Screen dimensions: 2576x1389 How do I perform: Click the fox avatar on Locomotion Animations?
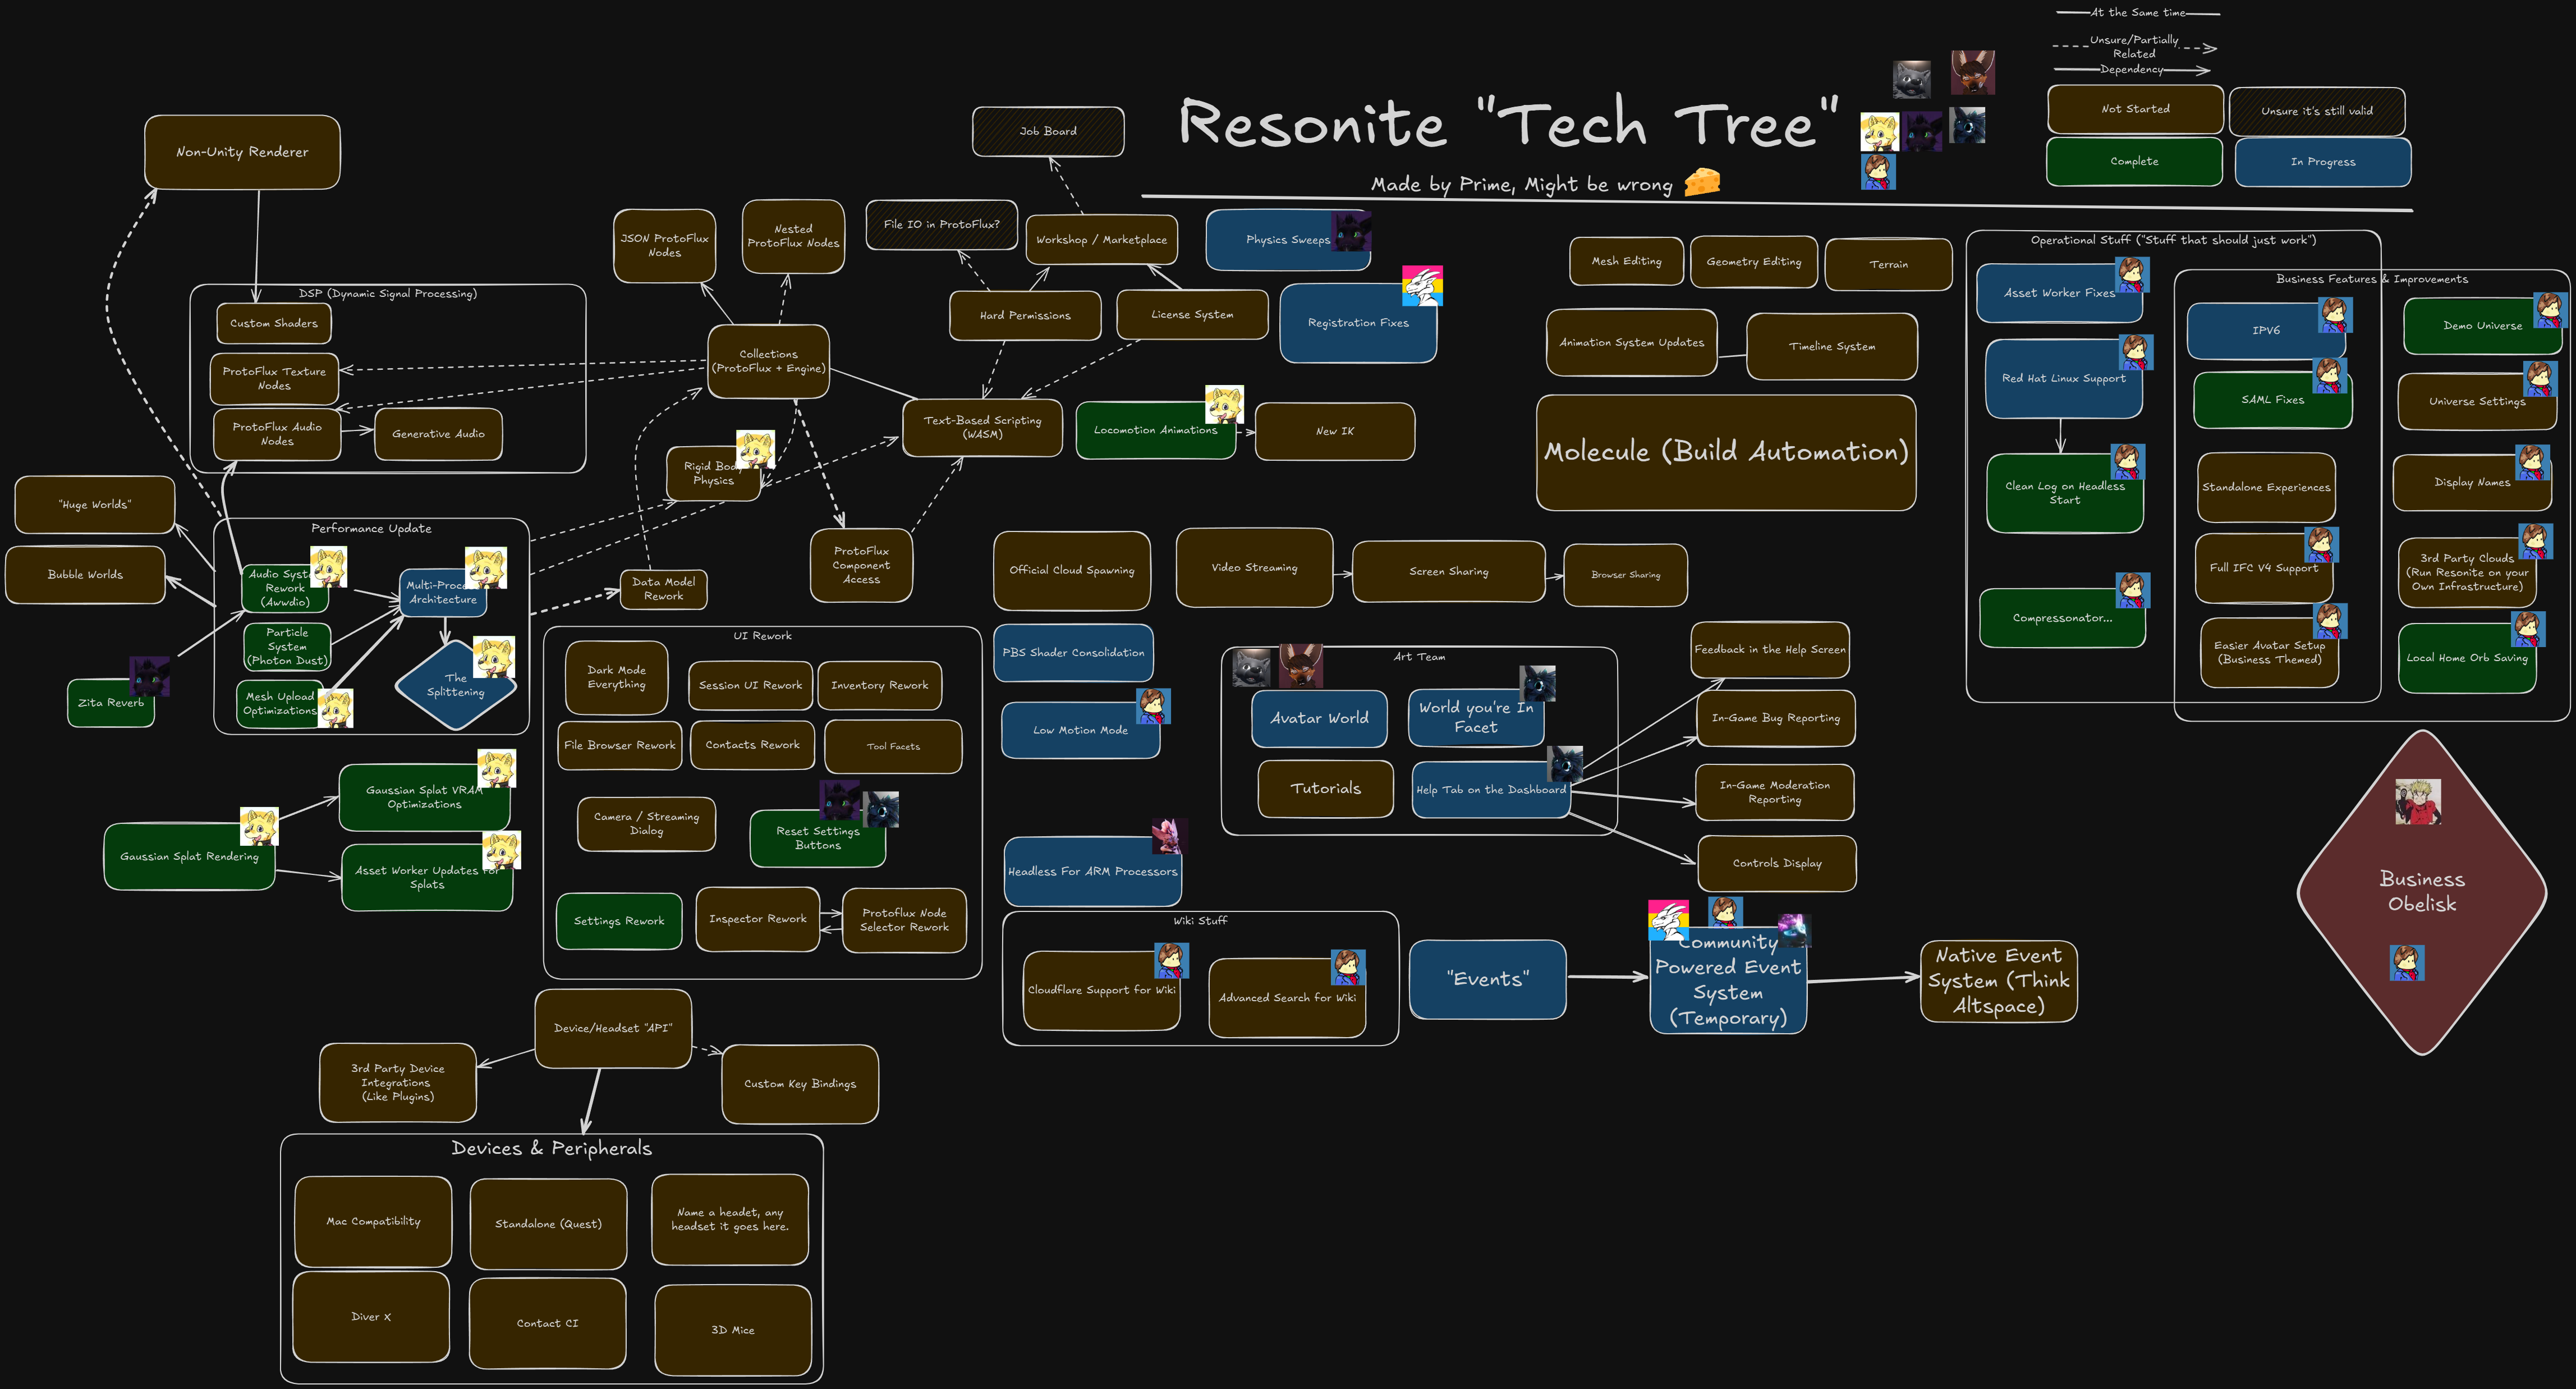coord(1224,404)
